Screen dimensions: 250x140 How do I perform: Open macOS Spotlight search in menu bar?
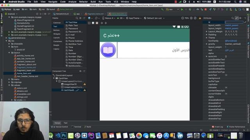235,2
